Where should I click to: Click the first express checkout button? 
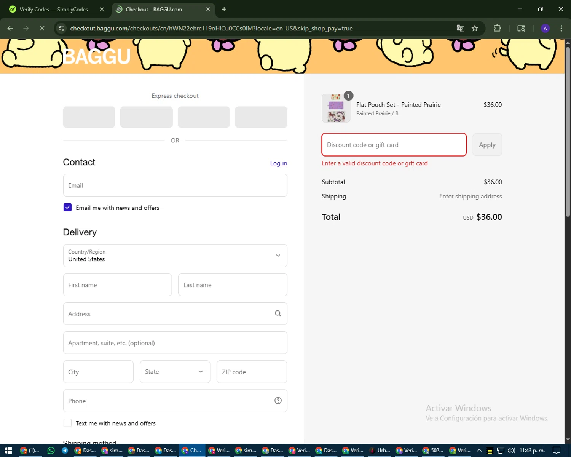pos(89,117)
